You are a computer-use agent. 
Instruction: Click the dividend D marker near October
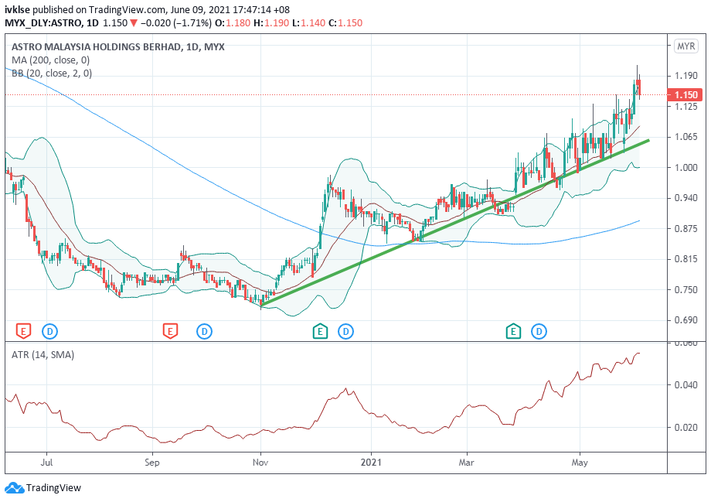point(205,332)
